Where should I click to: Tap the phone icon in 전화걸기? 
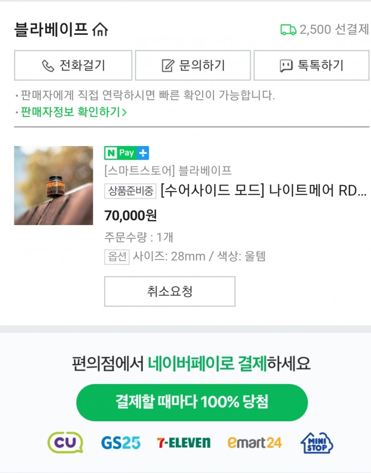click(x=48, y=65)
